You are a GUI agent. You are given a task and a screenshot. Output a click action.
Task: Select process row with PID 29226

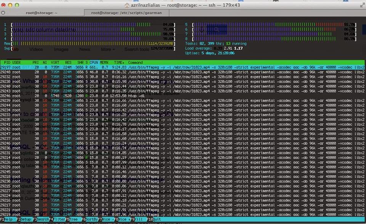pos(182,162)
